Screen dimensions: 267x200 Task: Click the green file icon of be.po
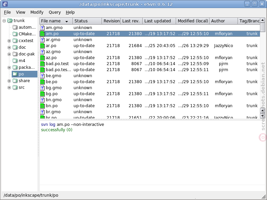click(42, 81)
